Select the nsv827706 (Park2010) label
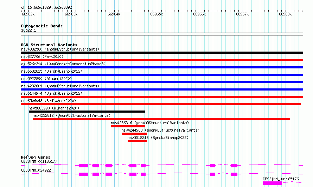Viewport: 313px width, 187px height. click(42, 56)
